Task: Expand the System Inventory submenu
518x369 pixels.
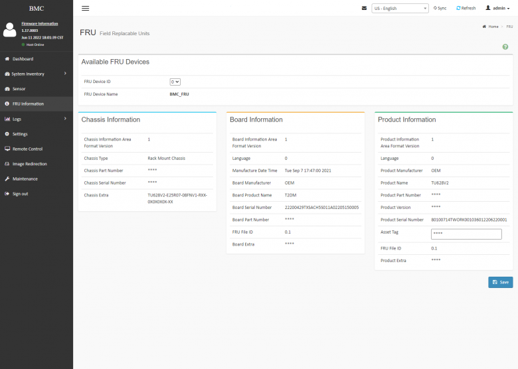Action: 65,73
